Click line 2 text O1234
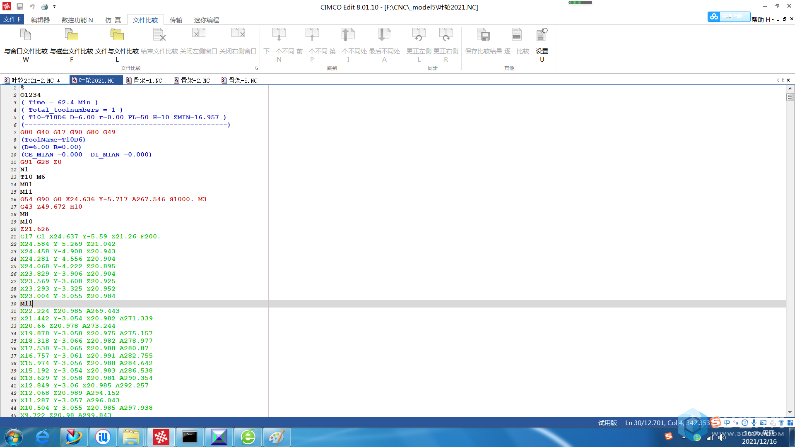 coord(31,95)
